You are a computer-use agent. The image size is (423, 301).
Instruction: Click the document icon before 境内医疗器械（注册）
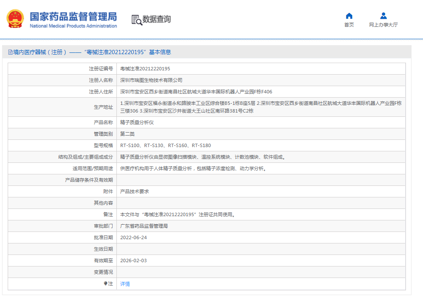click(x=10, y=52)
